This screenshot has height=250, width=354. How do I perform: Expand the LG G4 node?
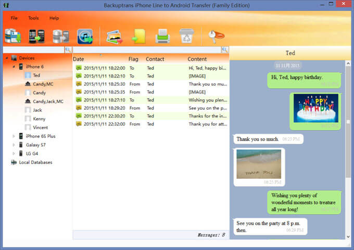tap(14, 153)
